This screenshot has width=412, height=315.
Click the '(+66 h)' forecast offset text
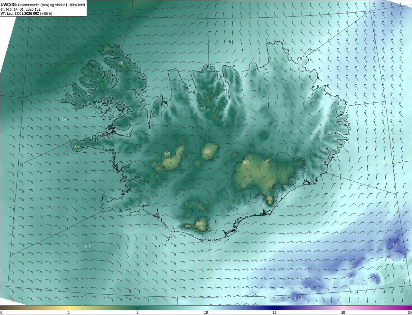coord(46,14)
